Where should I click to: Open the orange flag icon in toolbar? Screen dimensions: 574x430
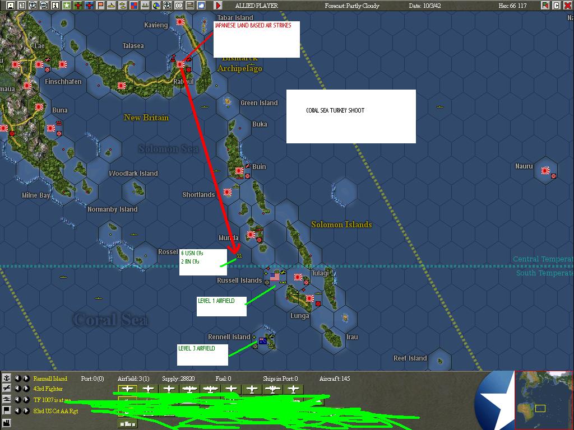100,5
